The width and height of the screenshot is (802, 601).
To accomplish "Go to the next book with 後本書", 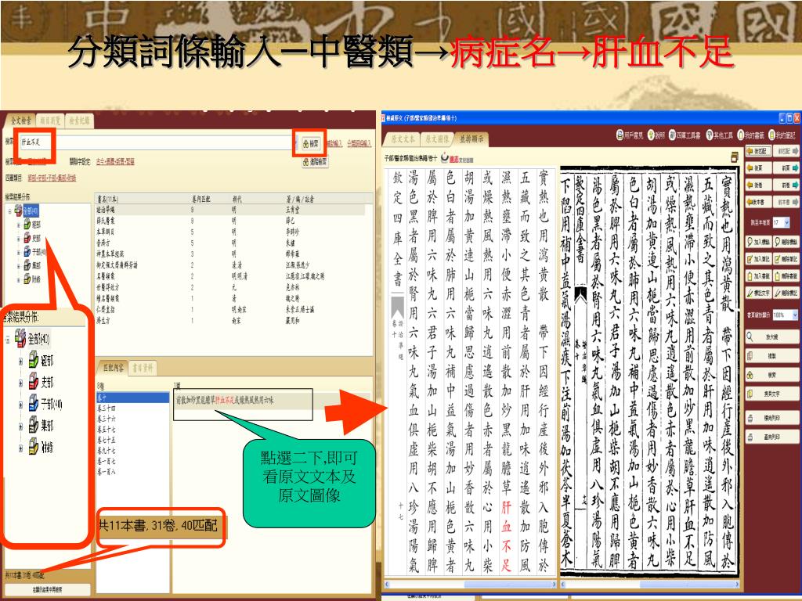I will coord(758,202).
